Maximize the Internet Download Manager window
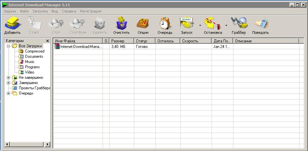This screenshot has height=151, width=308. point(297,5)
